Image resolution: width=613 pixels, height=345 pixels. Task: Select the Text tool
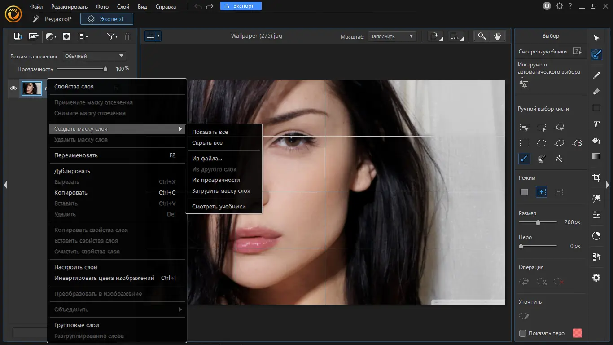596,124
